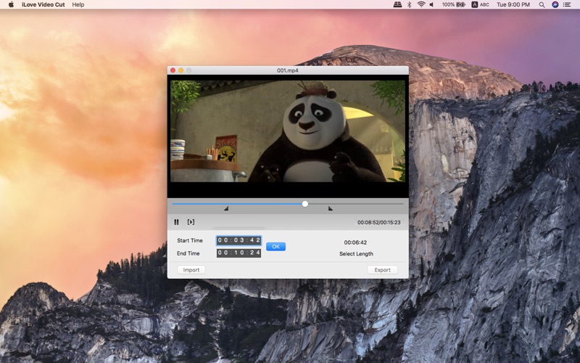Image resolution: width=580 pixels, height=363 pixels.
Task: Click the start trim marker triangle
Action: [226, 208]
